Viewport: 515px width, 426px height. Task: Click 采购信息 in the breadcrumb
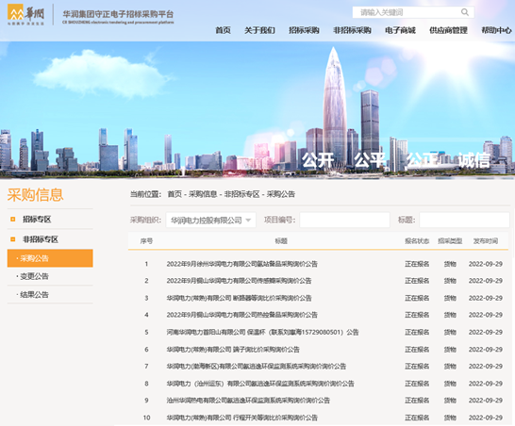[x=203, y=194]
